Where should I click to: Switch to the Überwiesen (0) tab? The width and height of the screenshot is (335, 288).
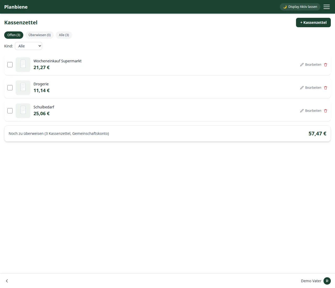pyautogui.click(x=40, y=35)
